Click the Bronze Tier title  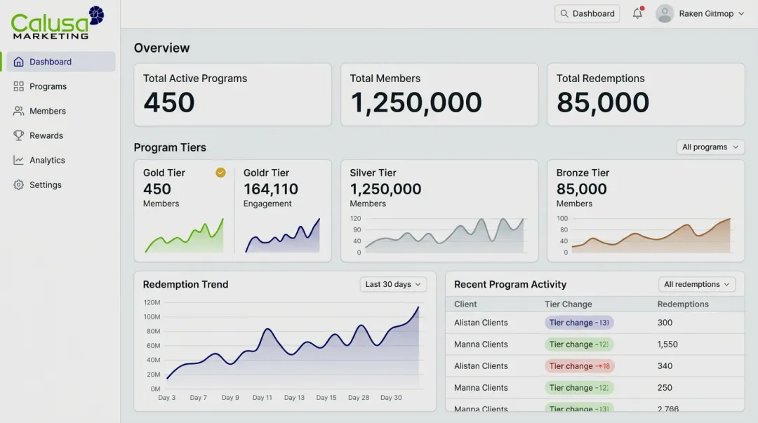(x=583, y=173)
